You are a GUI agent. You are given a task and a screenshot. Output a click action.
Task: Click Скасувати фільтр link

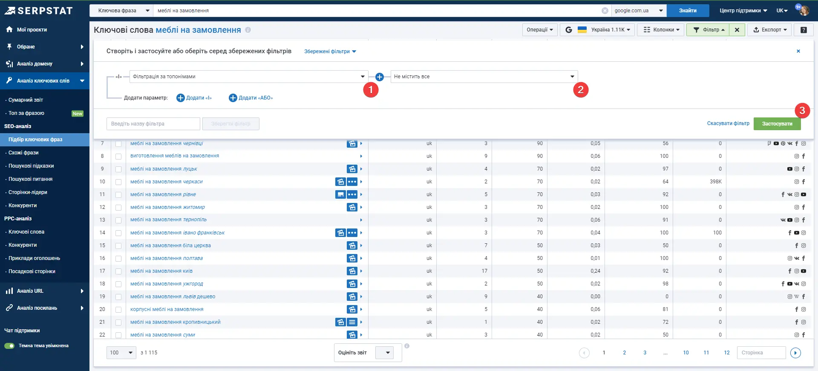coord(728,123)
